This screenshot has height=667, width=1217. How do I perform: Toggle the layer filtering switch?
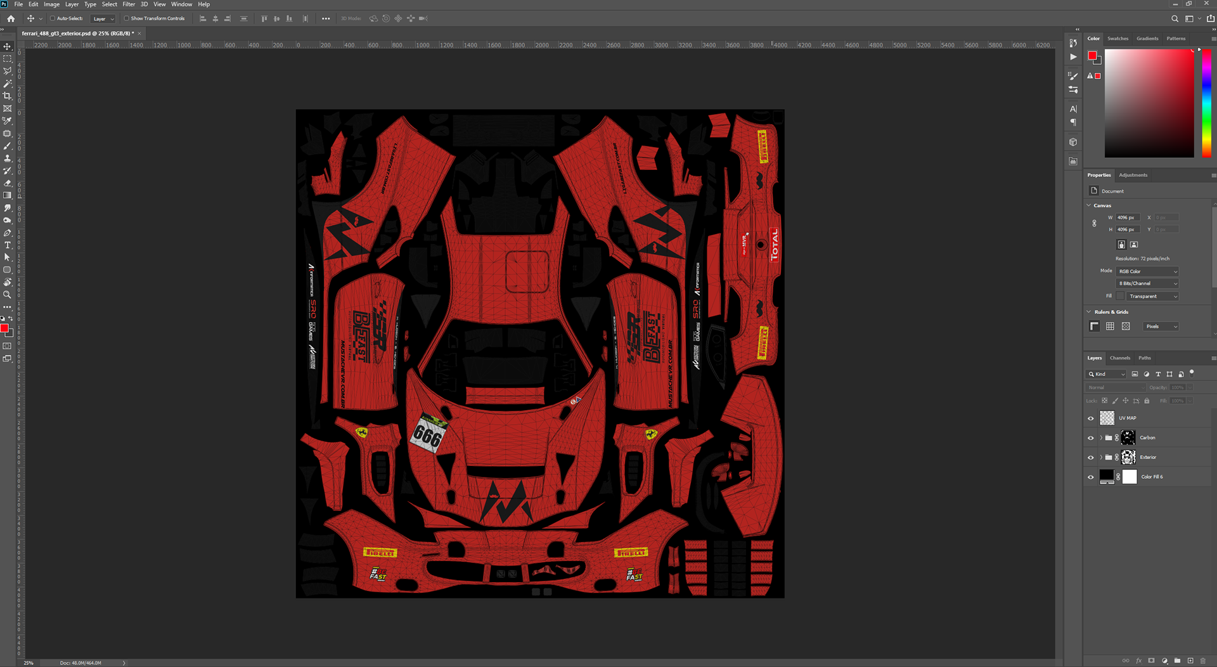tap(1192, 373)
